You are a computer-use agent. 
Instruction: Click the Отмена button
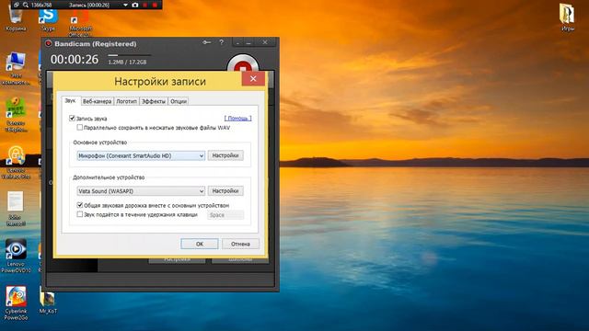coord(240,244)
